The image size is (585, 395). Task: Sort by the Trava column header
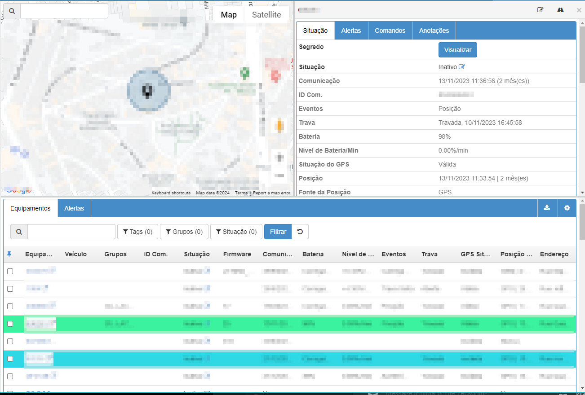click(430, 254)
